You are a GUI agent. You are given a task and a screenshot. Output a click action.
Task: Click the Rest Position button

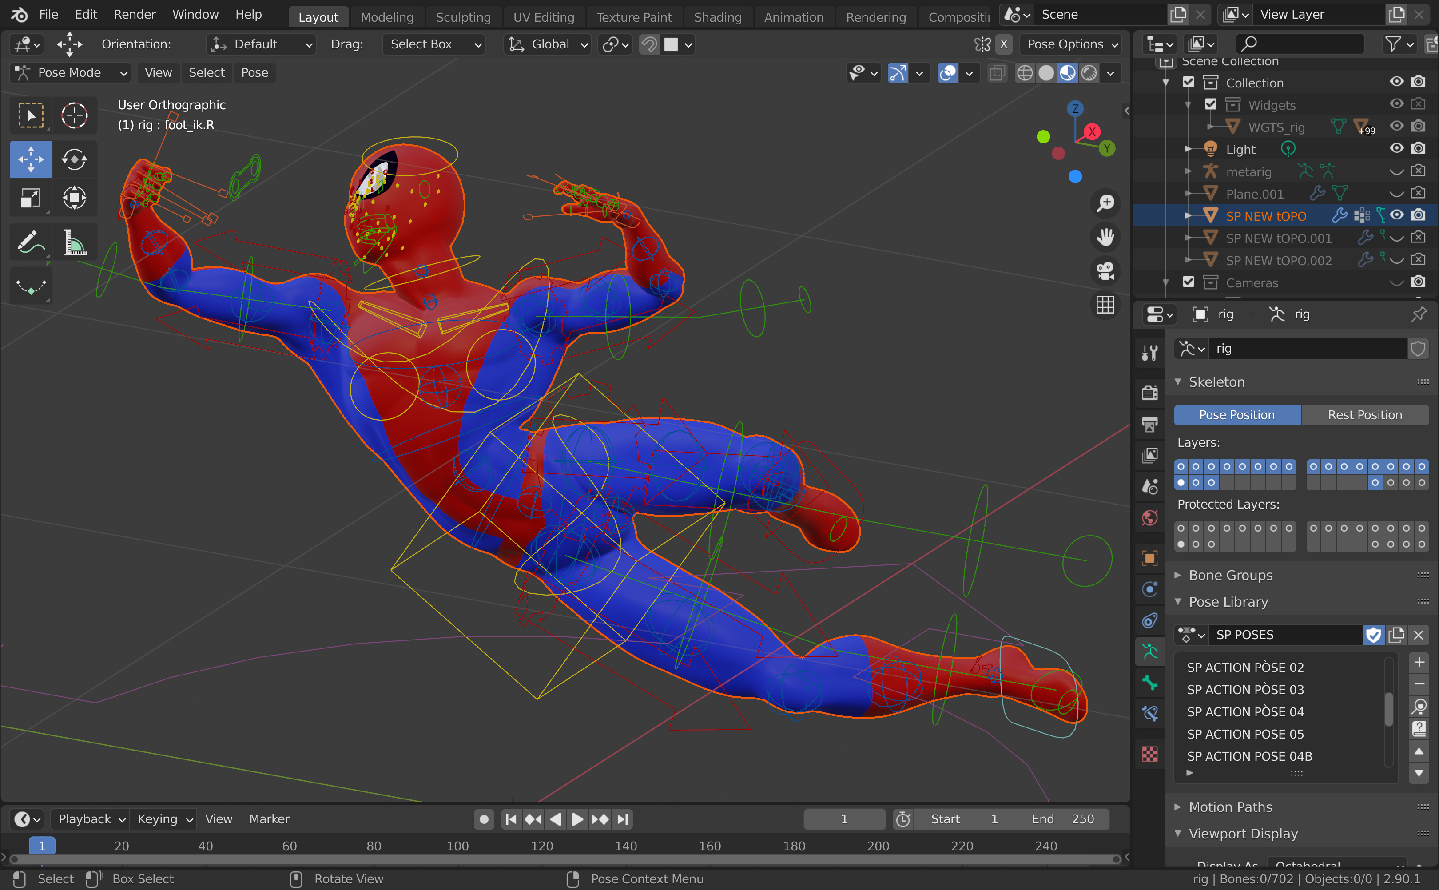[1364, 415]
